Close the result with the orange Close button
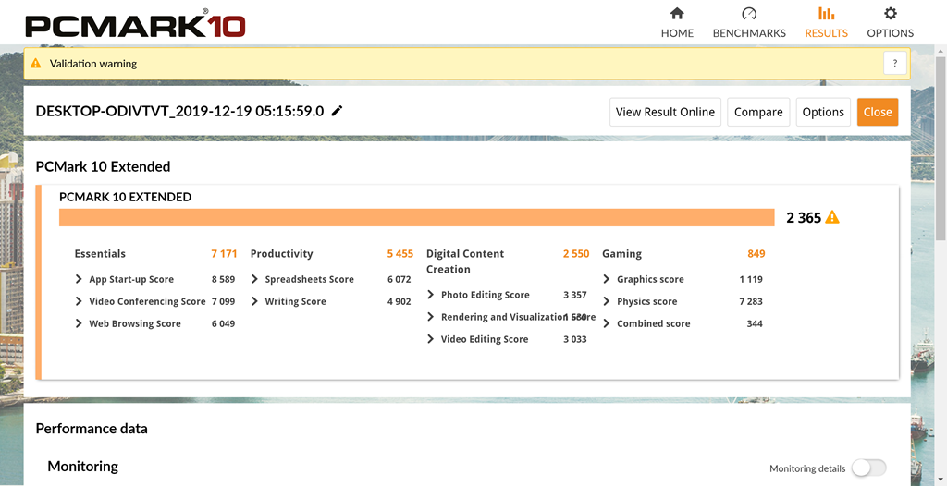 click(x=878, y=112)
